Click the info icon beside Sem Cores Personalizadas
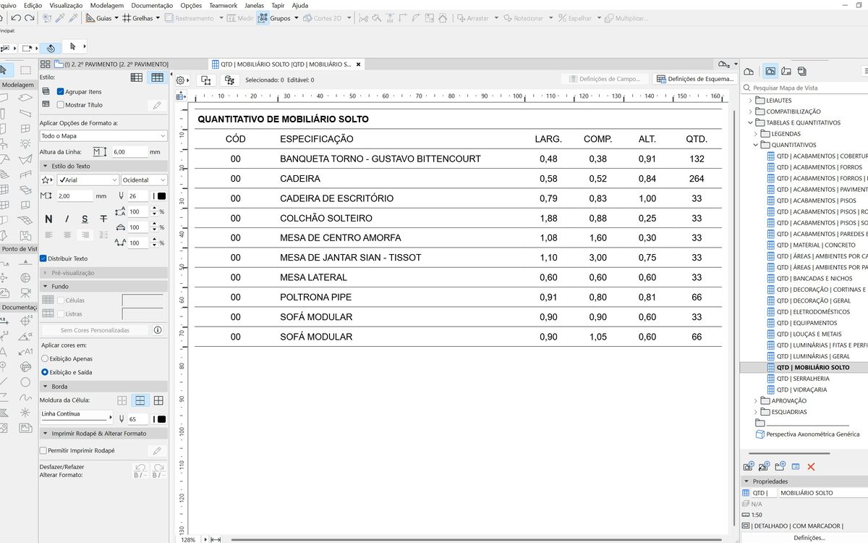The width and height of the screenshot is (868, 543). 158,329
